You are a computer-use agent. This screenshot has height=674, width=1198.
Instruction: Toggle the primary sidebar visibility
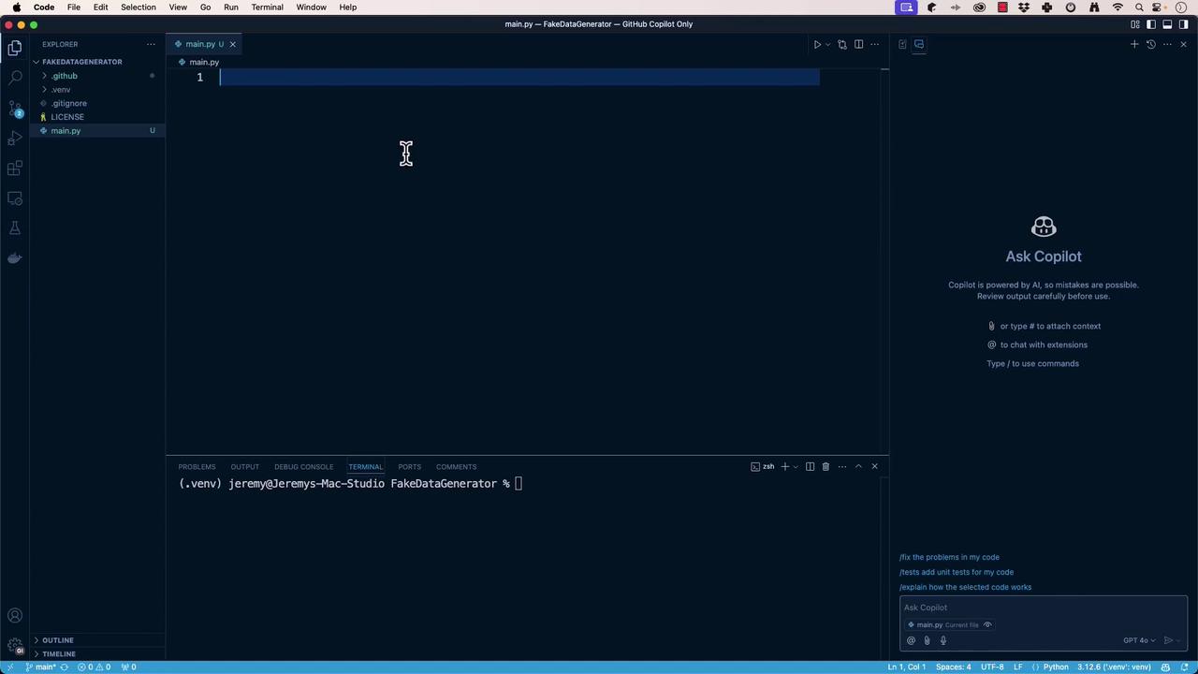click(x=1151, y=24)
